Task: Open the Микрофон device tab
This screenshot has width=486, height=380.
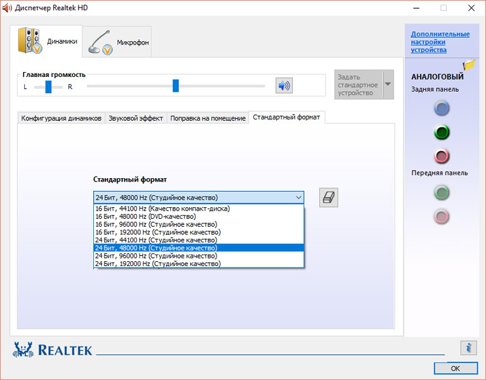Action: click(117, 42)
